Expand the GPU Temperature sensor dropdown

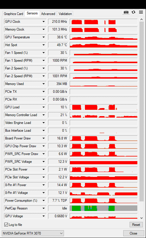click(44, 37)
